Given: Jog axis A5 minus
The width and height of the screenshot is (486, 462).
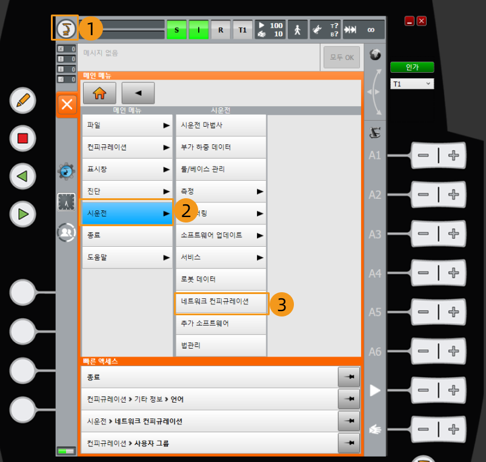Looking at the screenshot, I should (x=424, y=312).
